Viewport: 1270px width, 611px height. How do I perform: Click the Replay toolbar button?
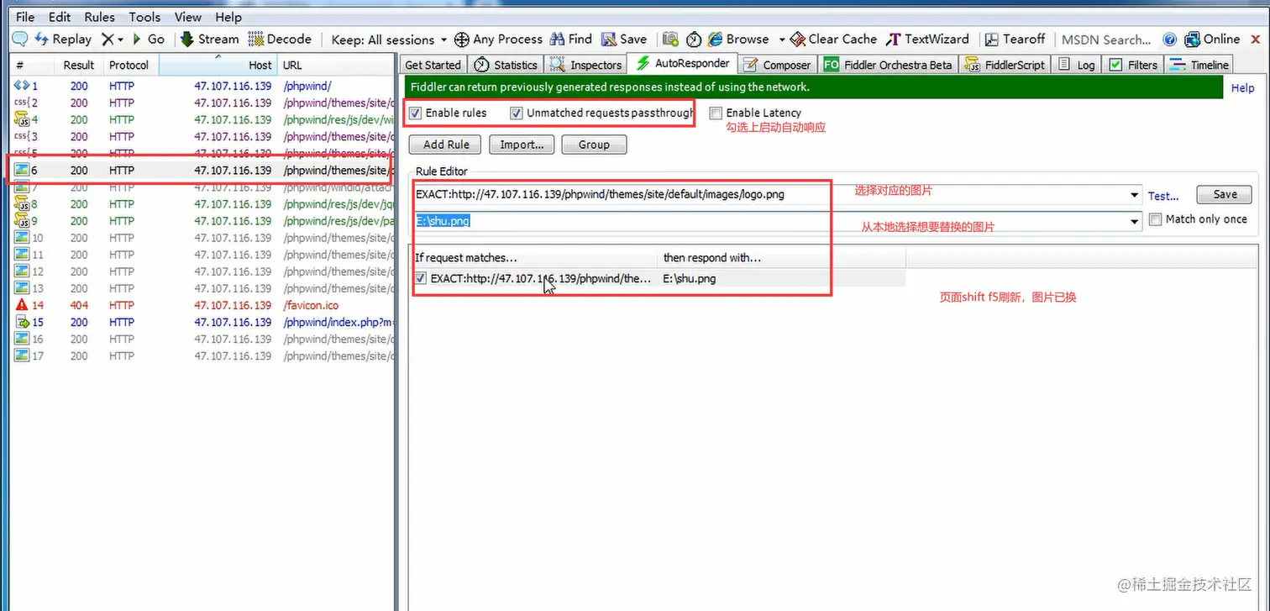coord(63,40)
